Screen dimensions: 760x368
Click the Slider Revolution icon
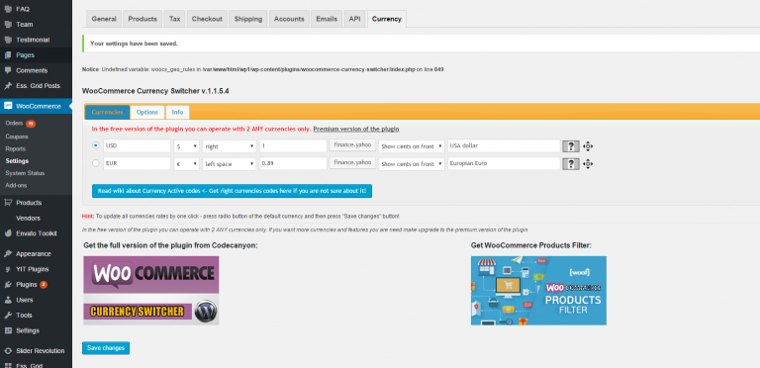tap(8, 351)
